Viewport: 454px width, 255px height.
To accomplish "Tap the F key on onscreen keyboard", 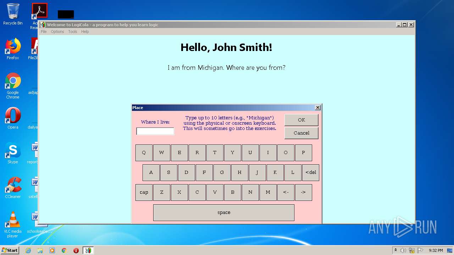I will (x=204, y=172).
